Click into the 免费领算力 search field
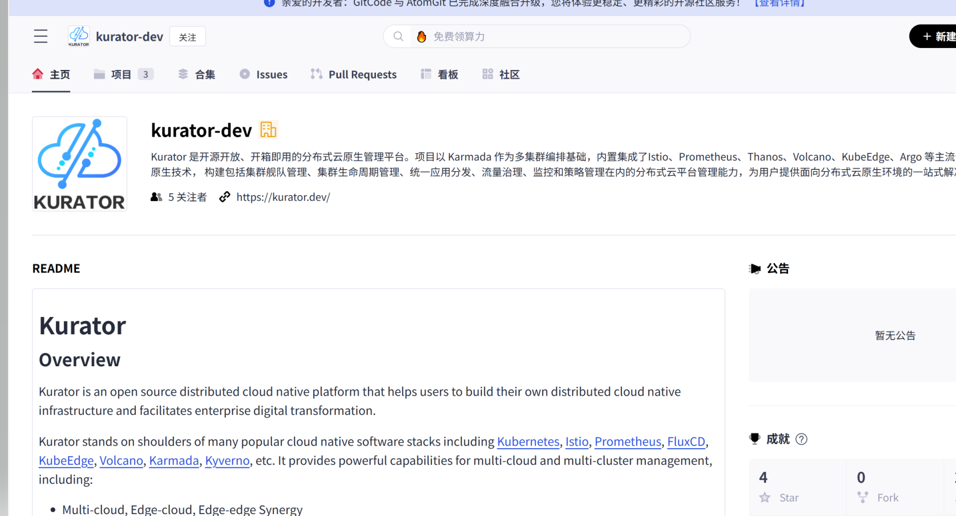 click(x=537, y=36)
